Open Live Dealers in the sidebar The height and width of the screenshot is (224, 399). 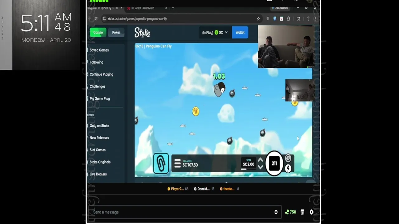tap(98, 174)
